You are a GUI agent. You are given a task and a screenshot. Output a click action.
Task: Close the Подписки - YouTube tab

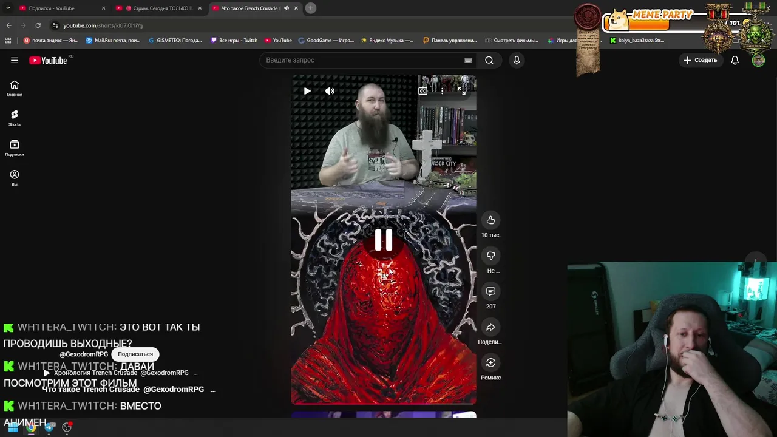(x=103, y=8)
